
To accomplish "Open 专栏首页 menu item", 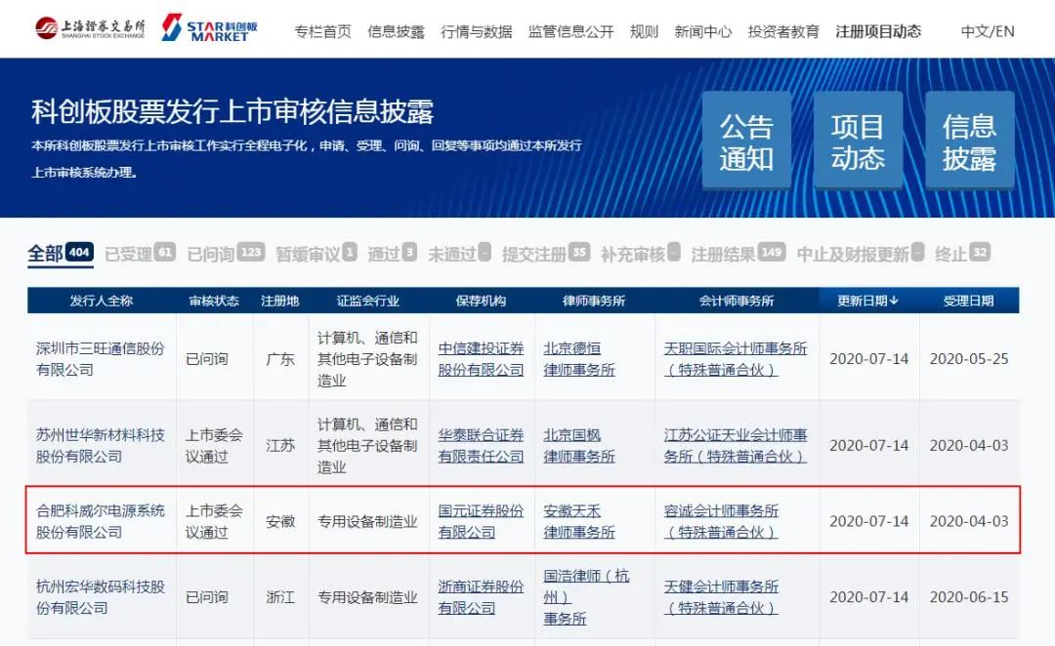I will pos(323,31).
